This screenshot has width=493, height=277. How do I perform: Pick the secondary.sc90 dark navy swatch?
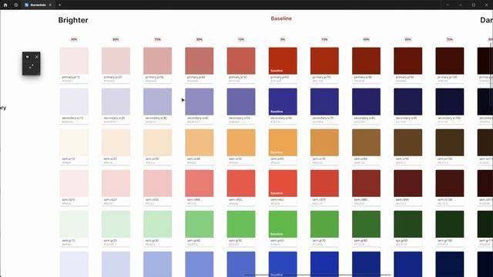[x=408, y=102]
